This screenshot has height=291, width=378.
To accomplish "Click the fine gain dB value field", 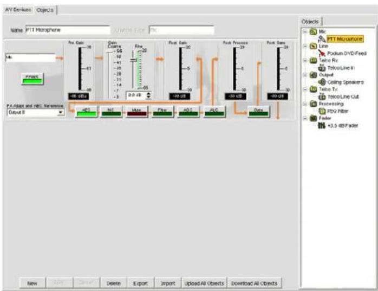I will 136,95.
